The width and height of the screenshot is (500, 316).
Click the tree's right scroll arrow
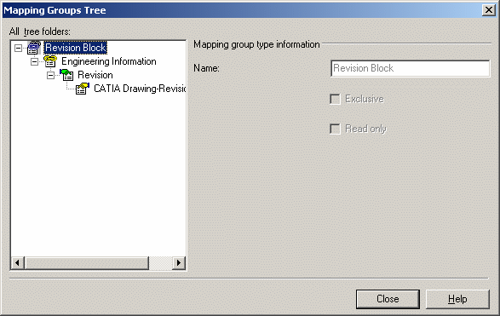pyautogui.click(x=179, y=263)
